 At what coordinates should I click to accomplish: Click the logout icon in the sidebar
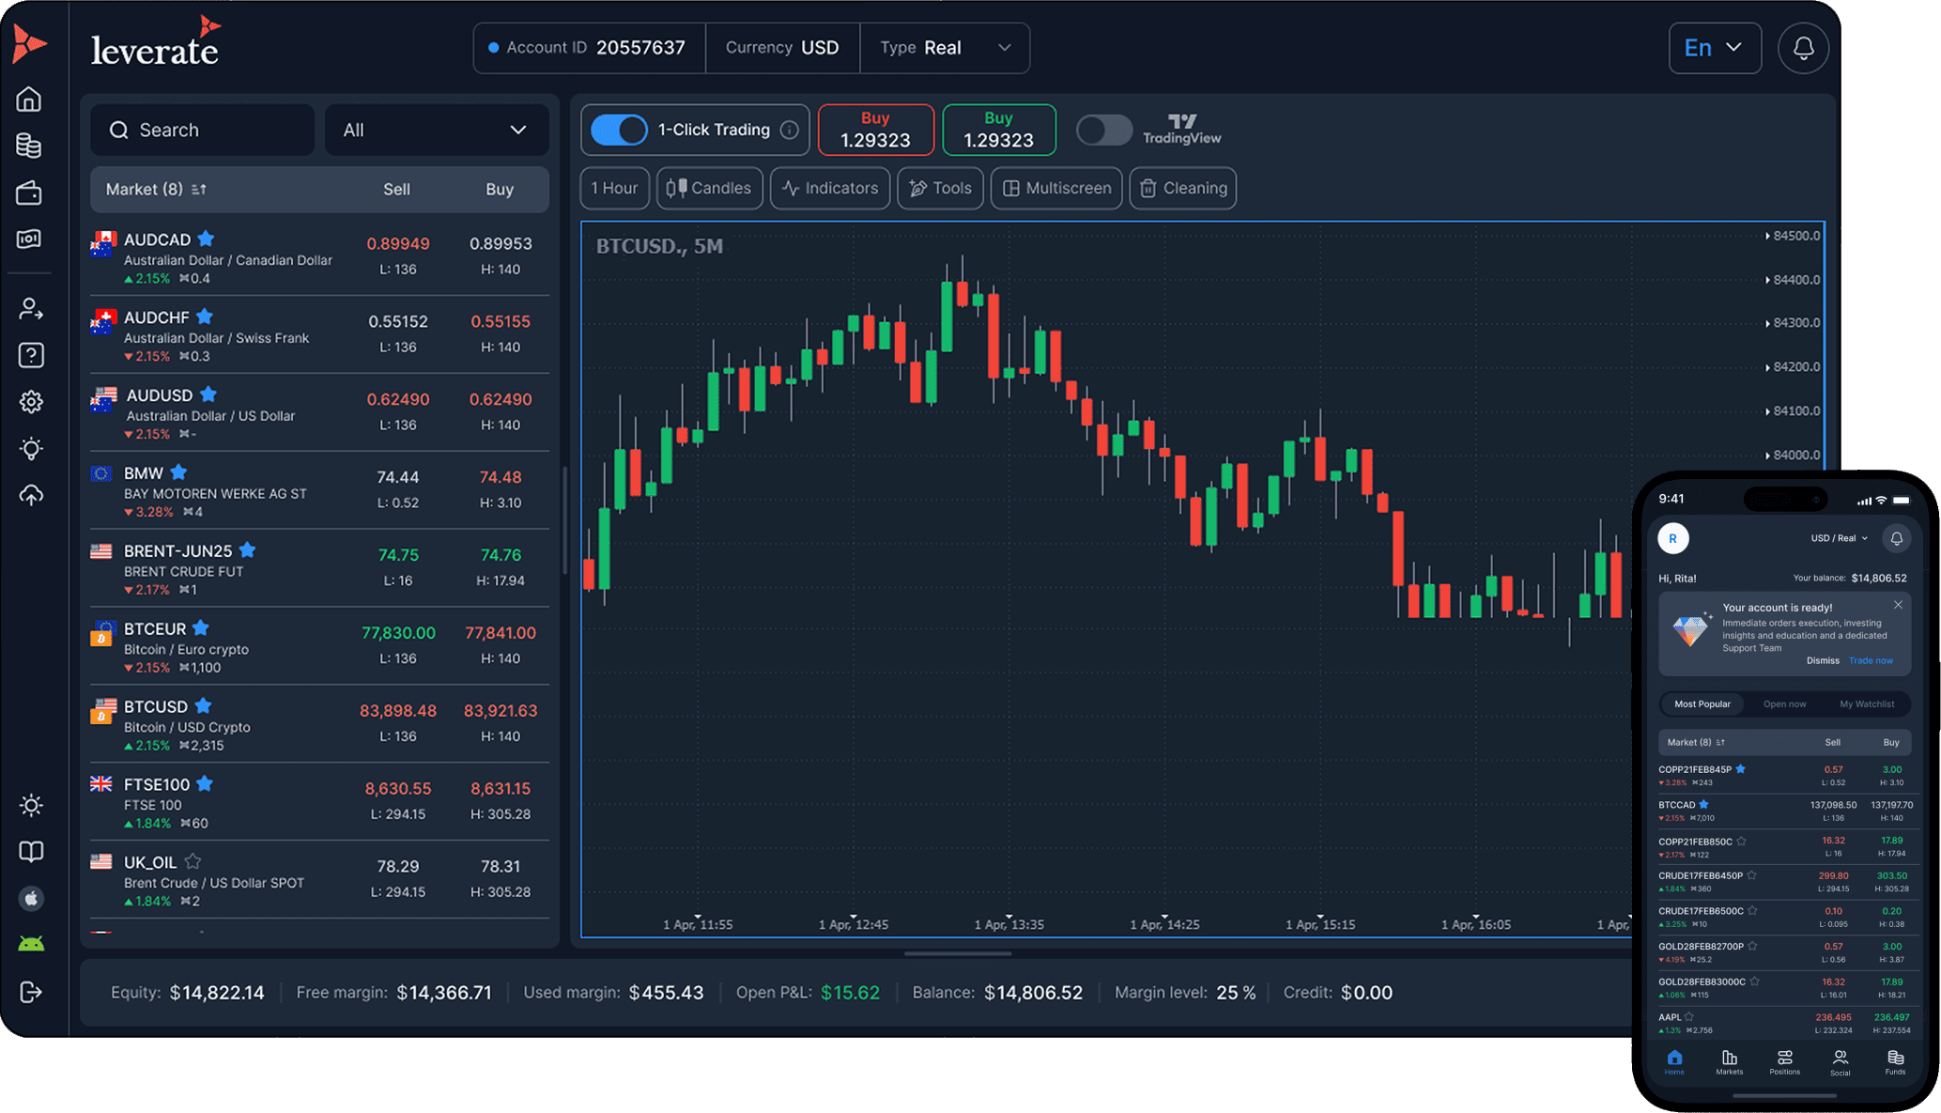31,992
